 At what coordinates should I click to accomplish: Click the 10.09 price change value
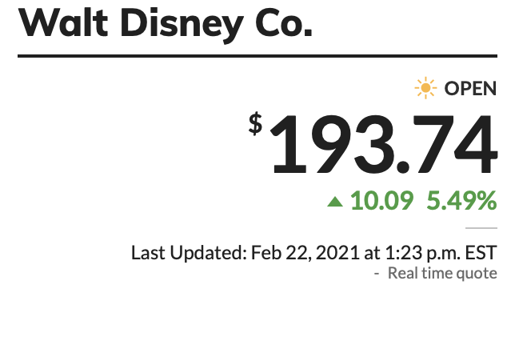tap(381, 201)
